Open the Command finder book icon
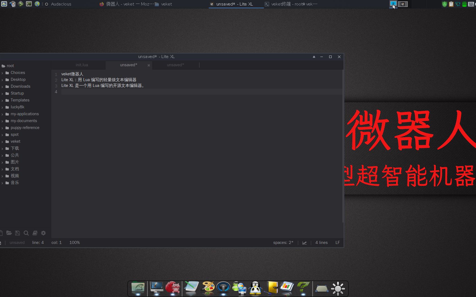This screenshot has height=297, width=476. [x=35, y=233]
